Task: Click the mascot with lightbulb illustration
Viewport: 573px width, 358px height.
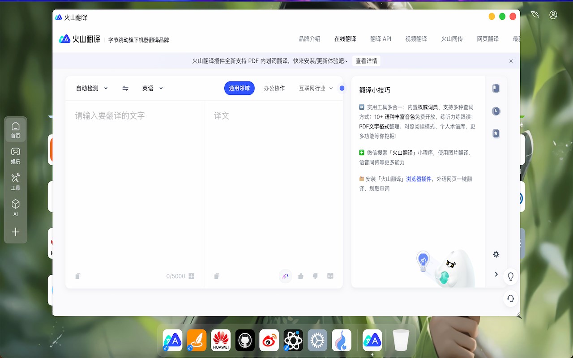Action: 445,268
